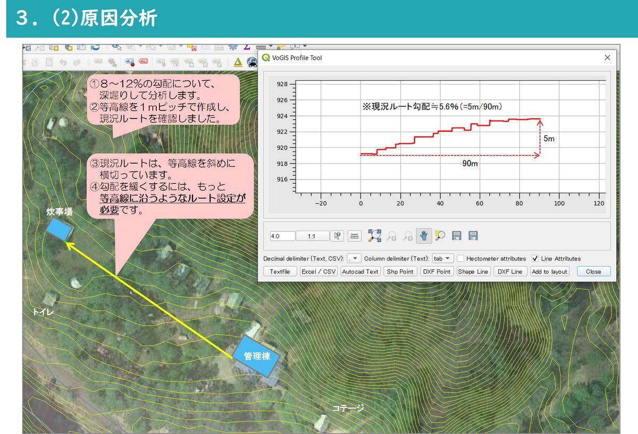Click the Close button in Profile Tool
This screenshot has height=434, width=638.
(593, 271)
